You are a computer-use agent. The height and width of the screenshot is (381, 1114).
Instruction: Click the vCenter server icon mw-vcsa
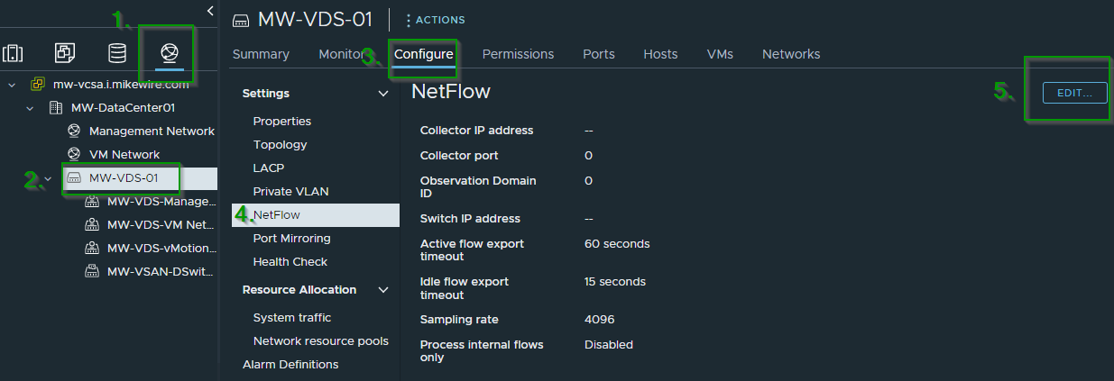click(37, 84)
